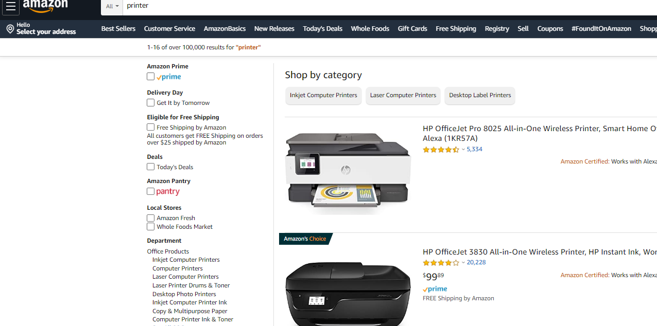This screenshot has height=326, width=657.
Task: Tick the Today's Deals checkbox
Action: pyautogui.click(x=151, y=167)
